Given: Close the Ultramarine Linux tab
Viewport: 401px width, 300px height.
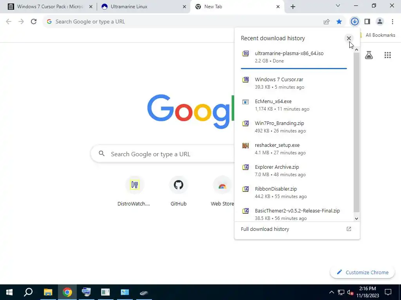Looking at the screenshot, I should [x=184, y=7].
